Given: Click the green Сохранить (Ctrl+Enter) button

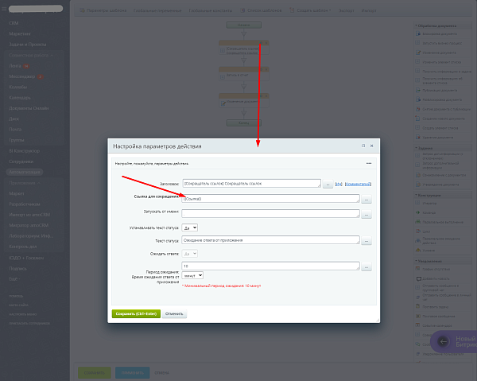Looking at the screenshot, I should 136,313.
